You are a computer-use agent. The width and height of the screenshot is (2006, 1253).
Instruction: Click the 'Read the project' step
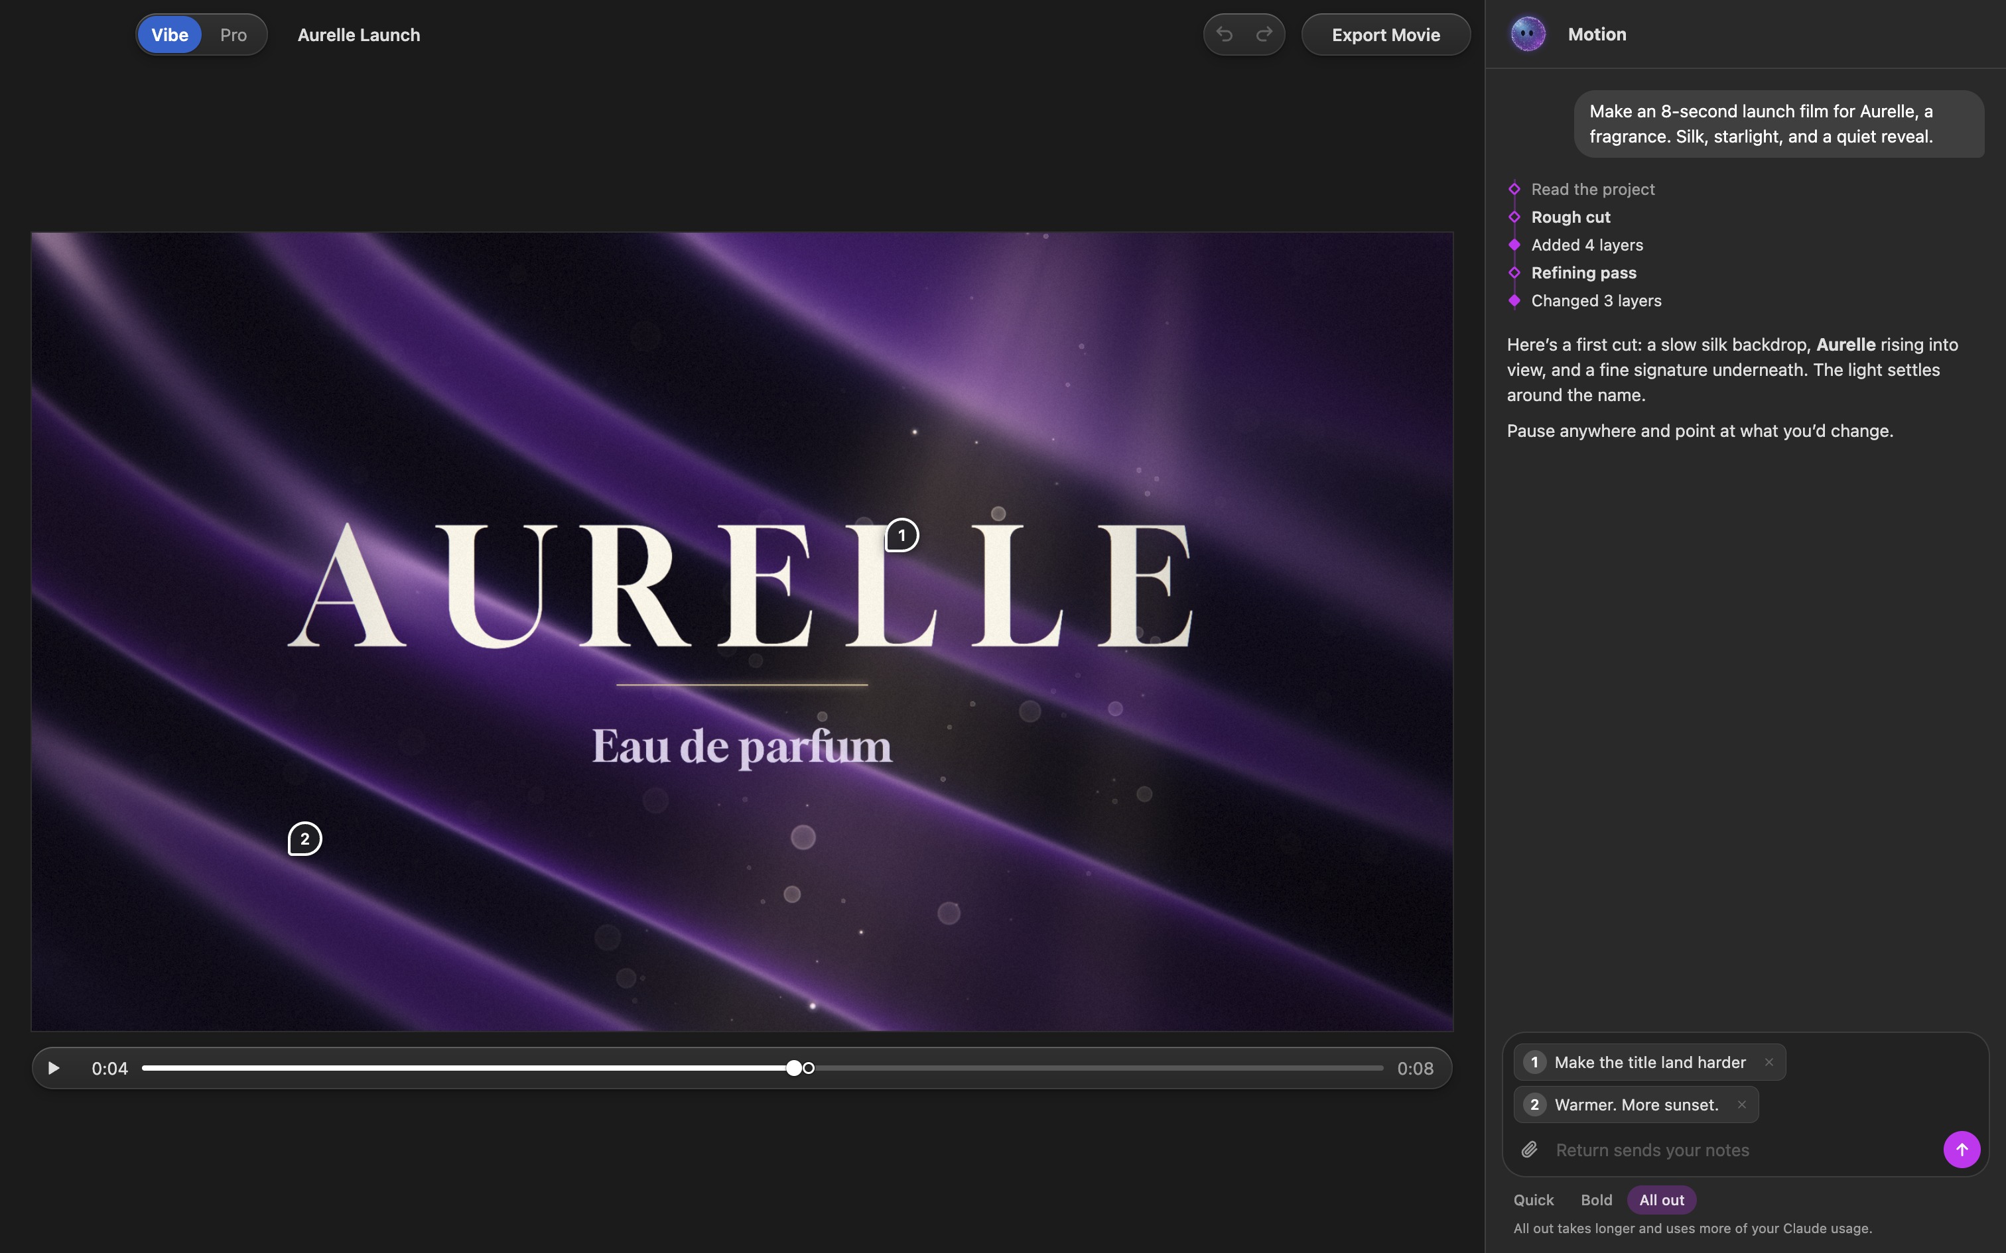1592,189
